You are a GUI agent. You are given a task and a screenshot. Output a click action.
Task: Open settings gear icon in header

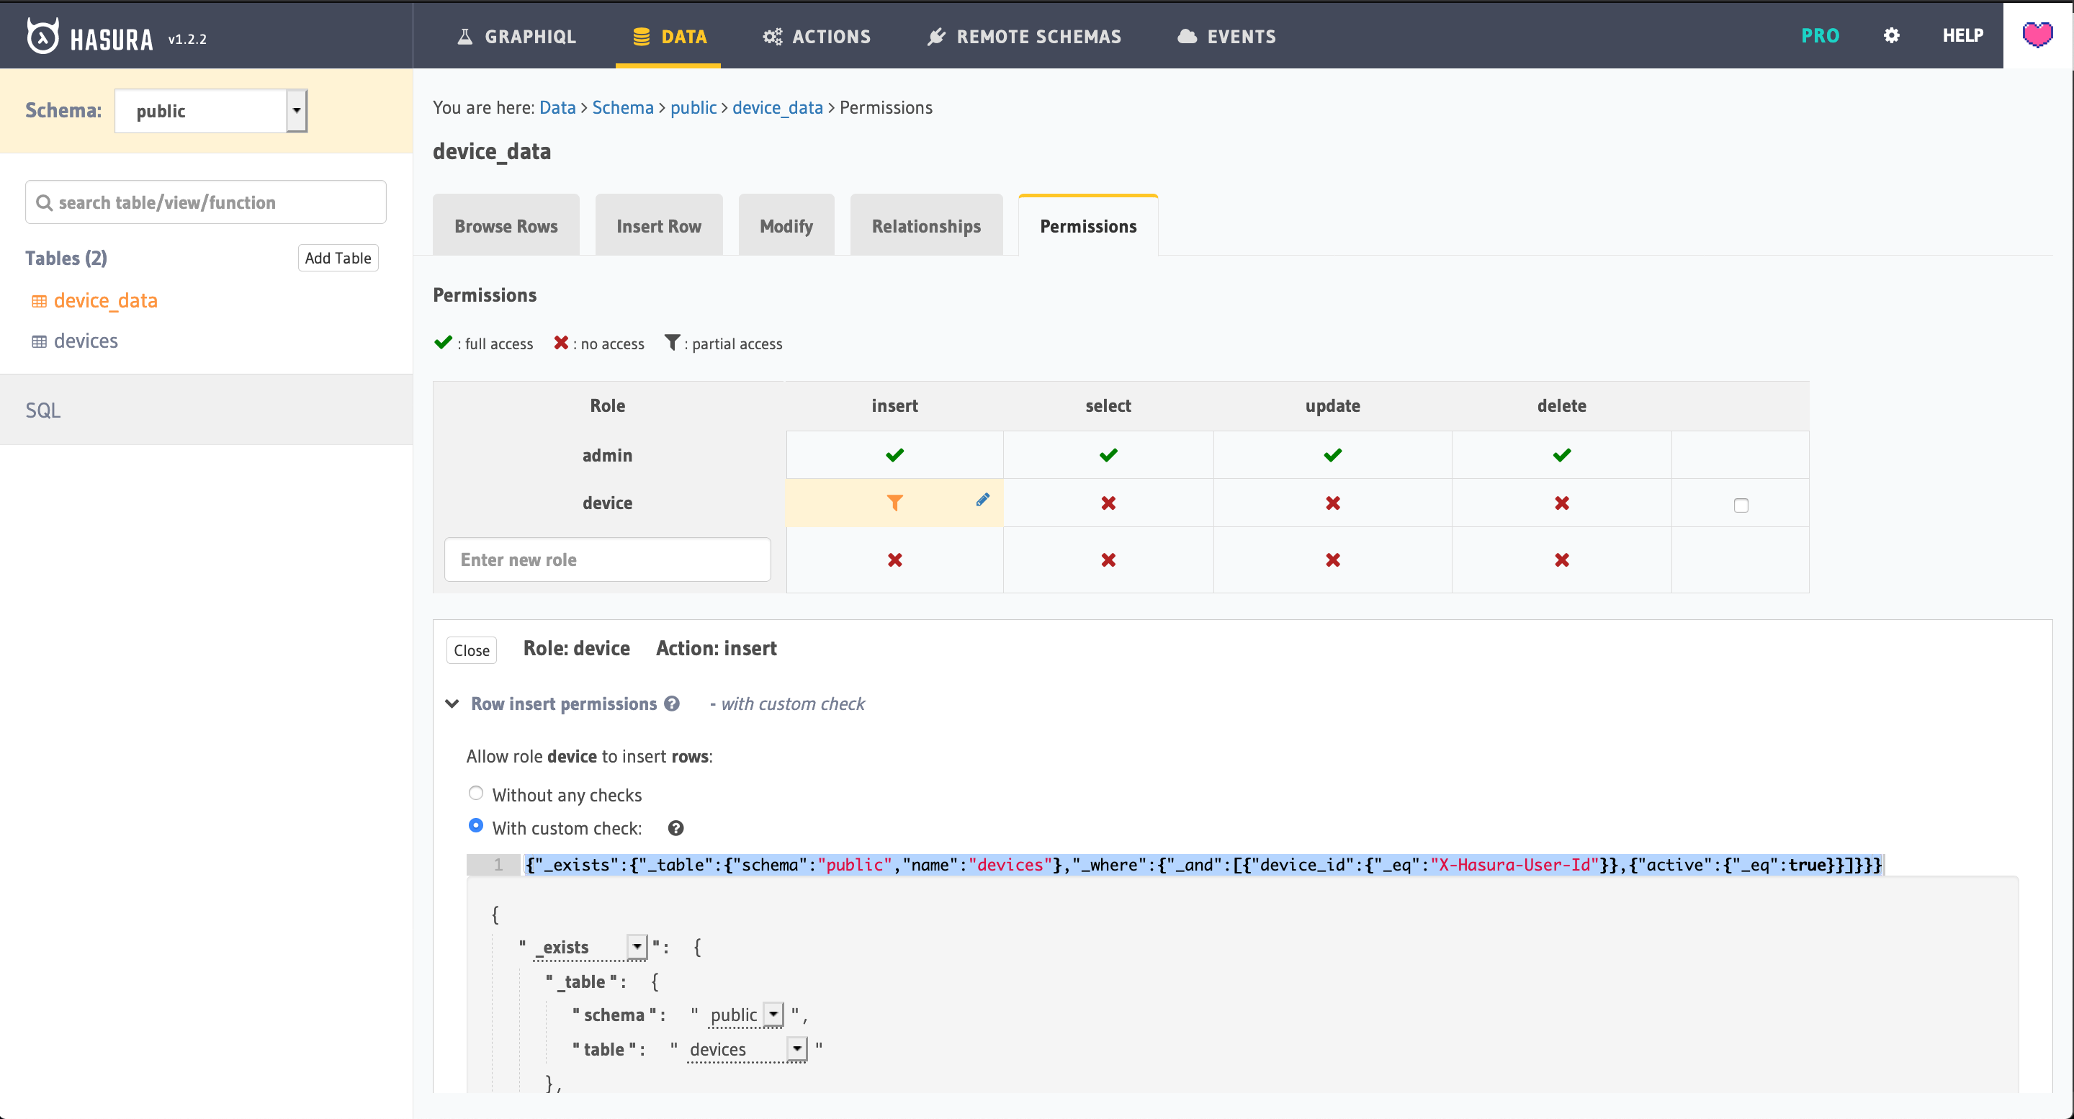point(1891,35)
